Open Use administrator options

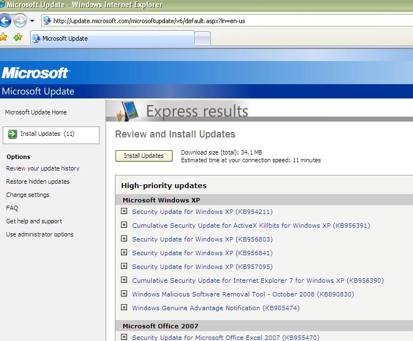tap(40, 234)
